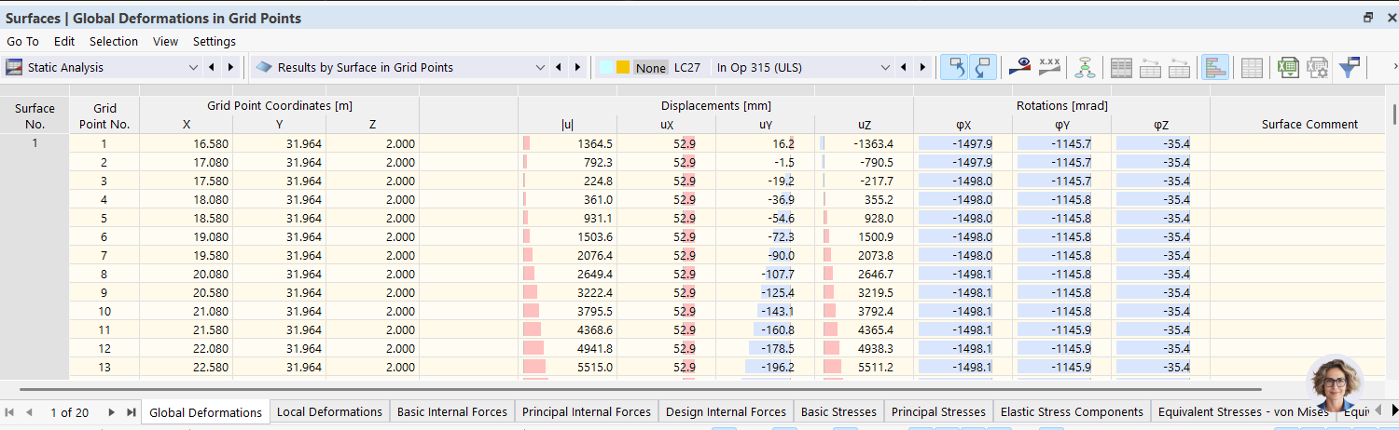Viewport: 1399px width, 430px height.
Task: Click the plain grid table icon
Action: pyautogui.click(x=1252, y=67)
